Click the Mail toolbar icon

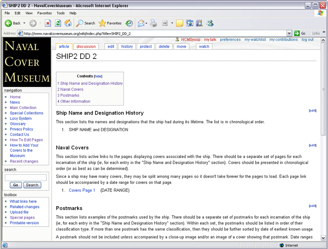[x=141, y=23]
